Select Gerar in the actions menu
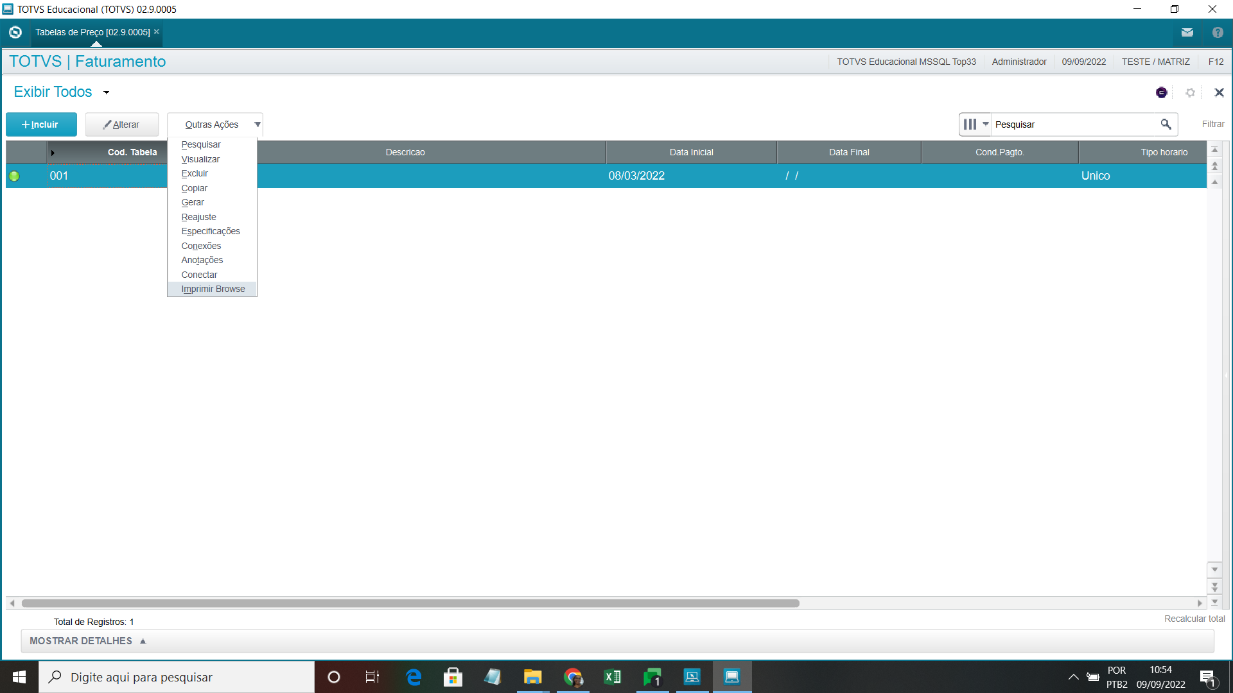Screen dimensions: 1233x693 tap(193, 202)
